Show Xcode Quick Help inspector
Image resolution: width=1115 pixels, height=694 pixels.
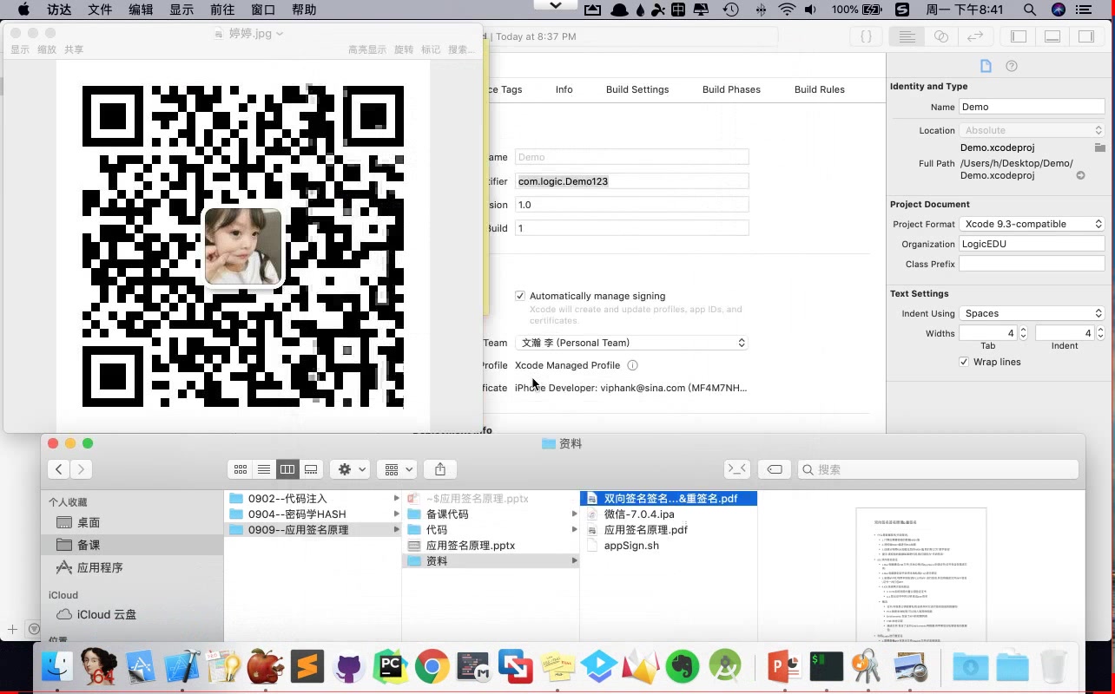click(1012, 66)
